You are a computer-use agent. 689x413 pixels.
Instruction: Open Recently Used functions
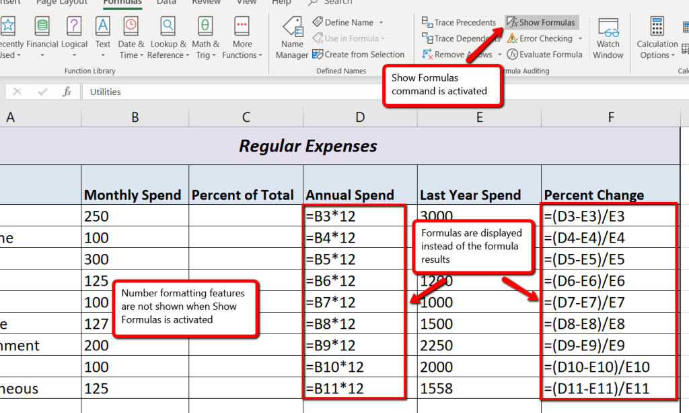coord(9,37)
